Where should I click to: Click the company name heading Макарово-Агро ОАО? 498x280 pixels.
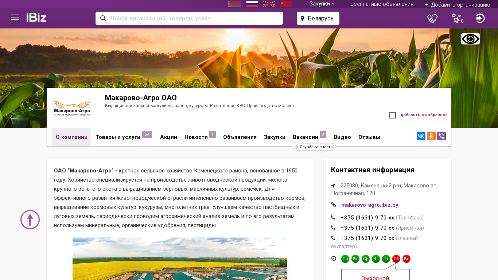[141, 98]
